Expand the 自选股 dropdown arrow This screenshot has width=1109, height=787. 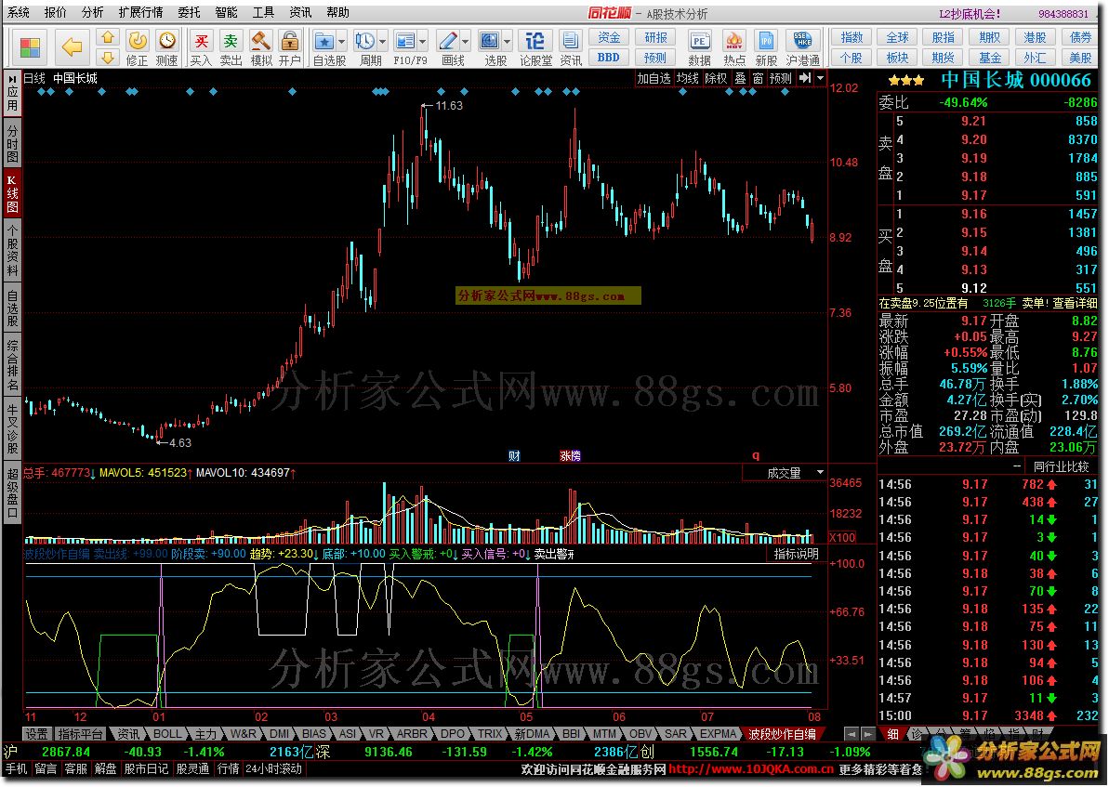point(341,41)
